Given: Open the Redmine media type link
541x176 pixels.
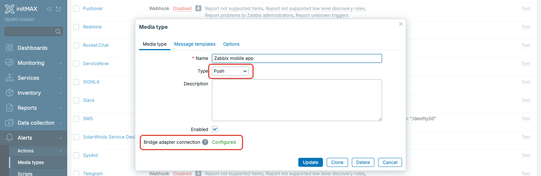Looking at the screenshot, I should (92, 27).
